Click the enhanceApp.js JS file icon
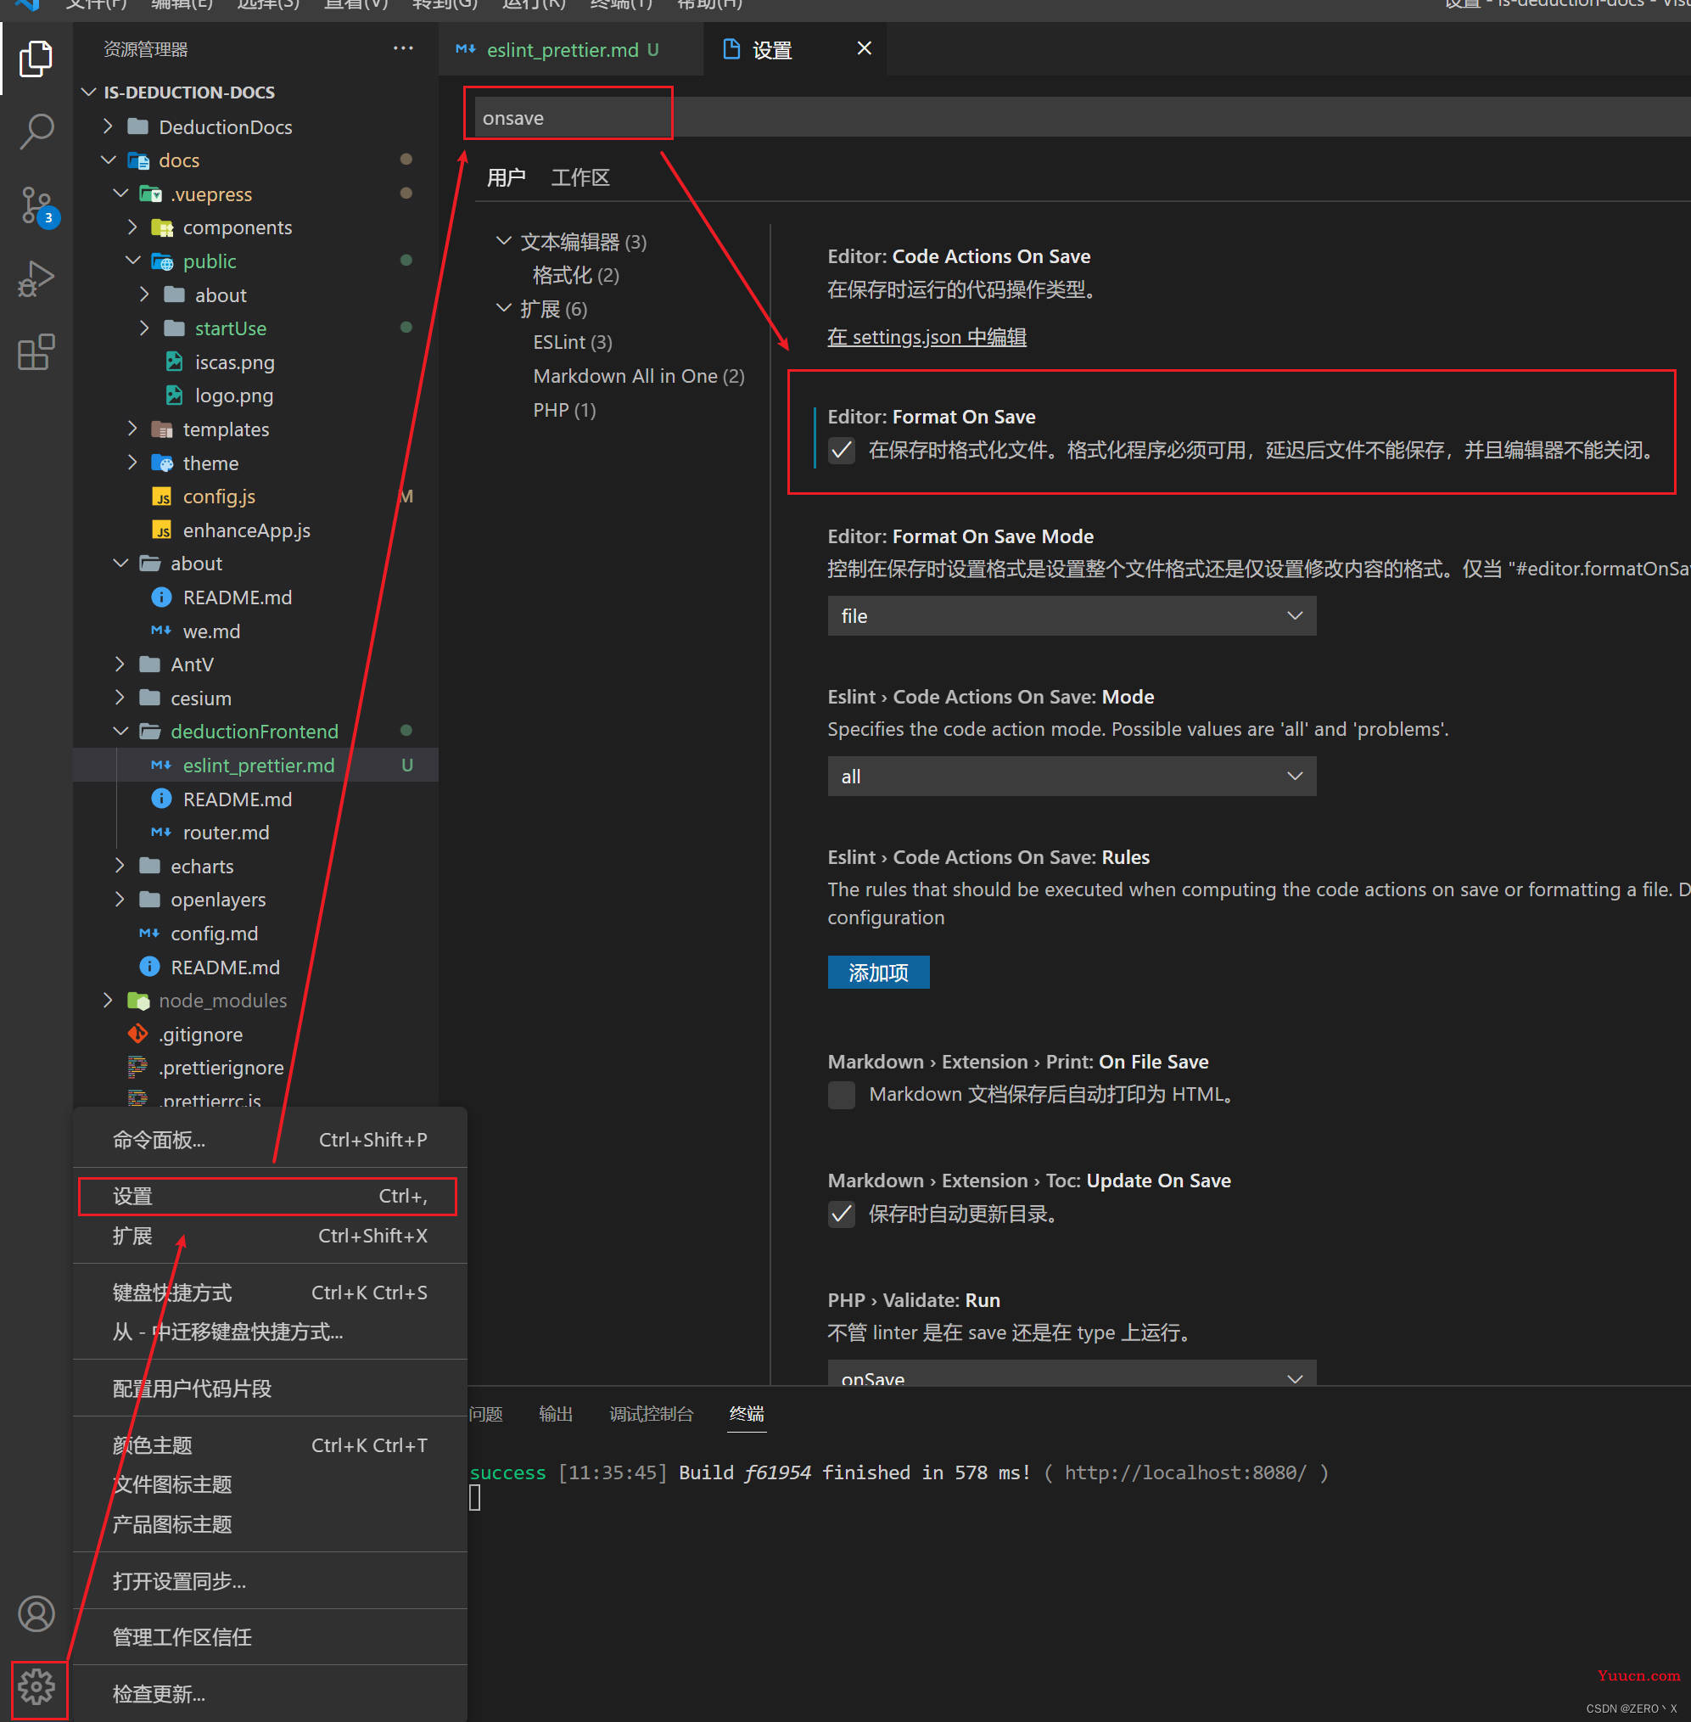The image size is (1691, 1722). [x=162, y=530]
